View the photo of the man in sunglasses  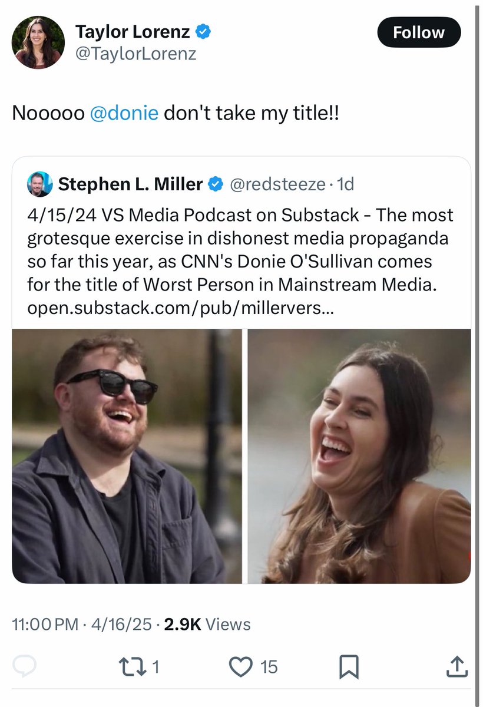pyautogui.click(x=127, y=456)
